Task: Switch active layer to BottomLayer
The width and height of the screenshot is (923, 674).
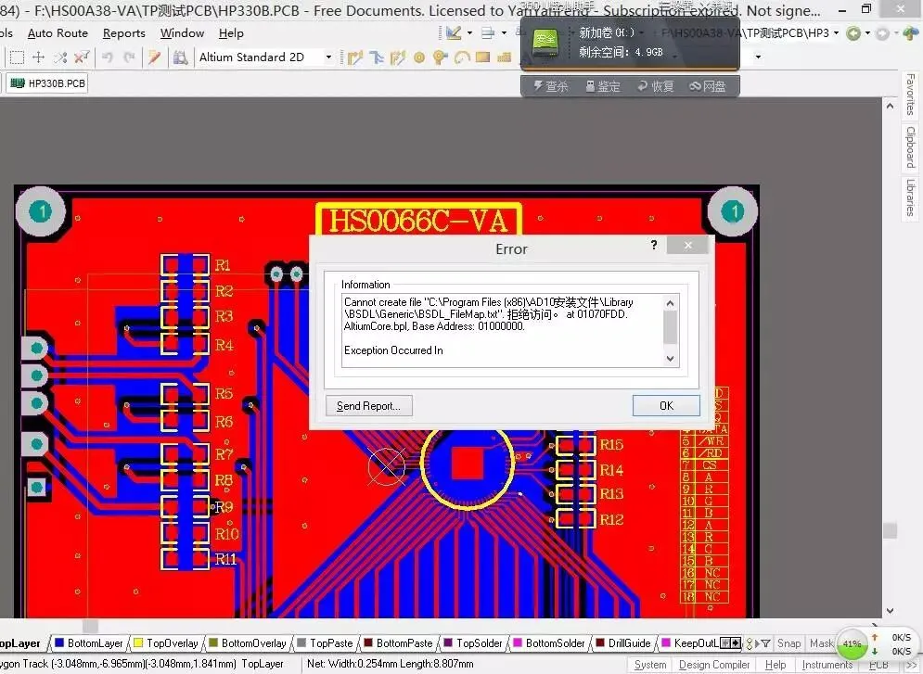Action: point(95,643)
